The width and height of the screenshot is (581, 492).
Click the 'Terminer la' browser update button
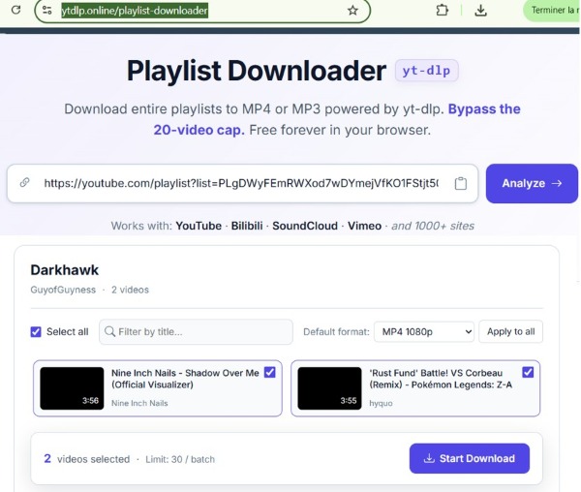pos(552,11)
